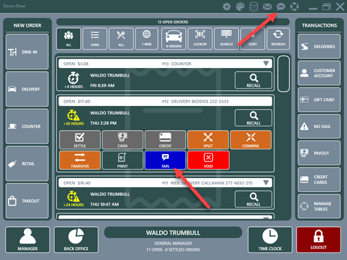Select the All users filter tab
The width and height of the screenshot is (347, 260).
click(69, 39)
